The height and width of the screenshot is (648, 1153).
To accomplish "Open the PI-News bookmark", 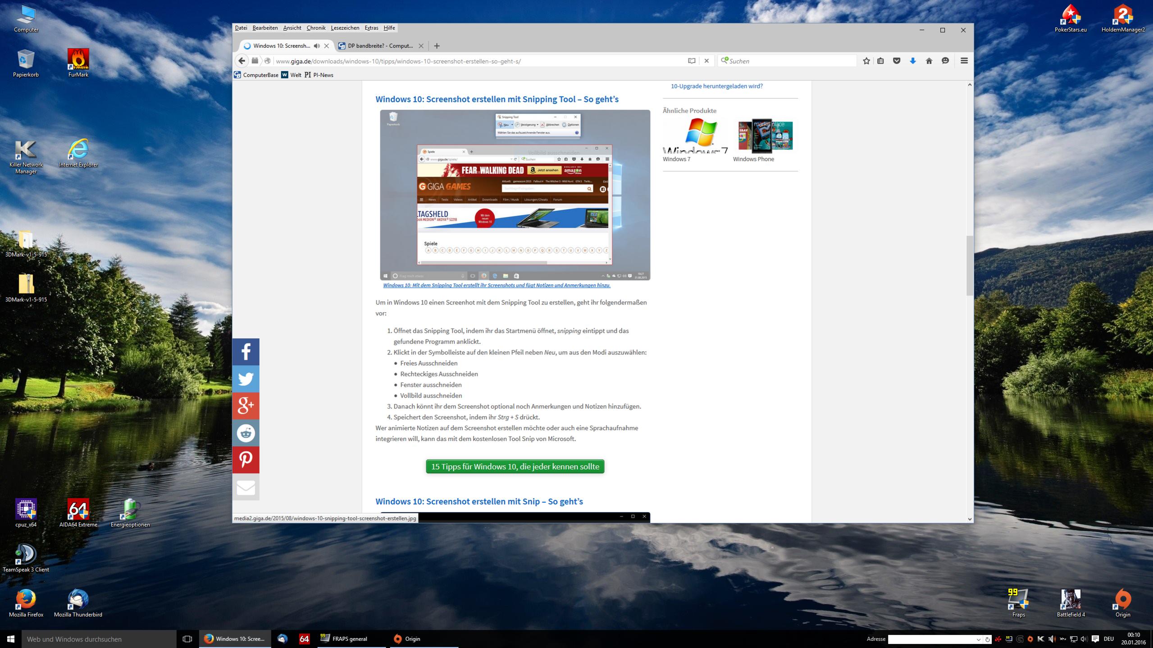I will (x=319, y=75).
